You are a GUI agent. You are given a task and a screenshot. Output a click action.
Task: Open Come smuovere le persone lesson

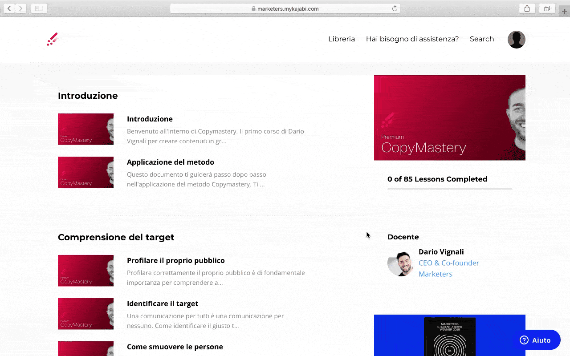point(175,347)
